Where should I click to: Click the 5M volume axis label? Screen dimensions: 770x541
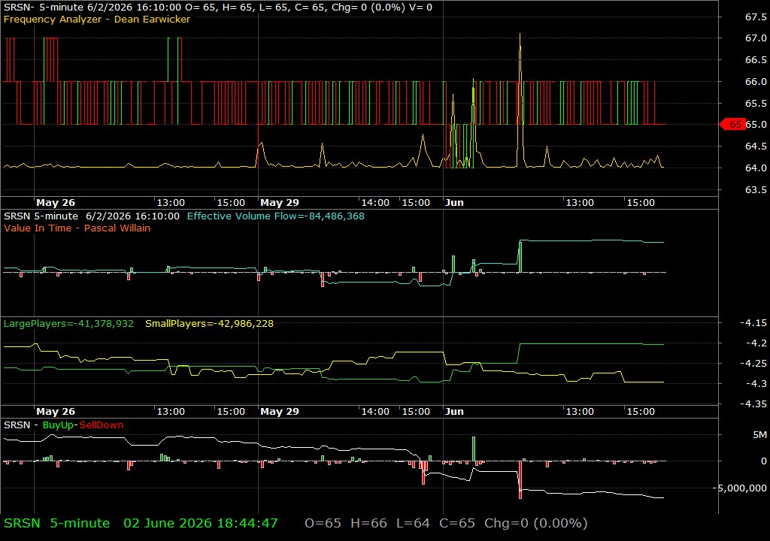tap(759, 435)
